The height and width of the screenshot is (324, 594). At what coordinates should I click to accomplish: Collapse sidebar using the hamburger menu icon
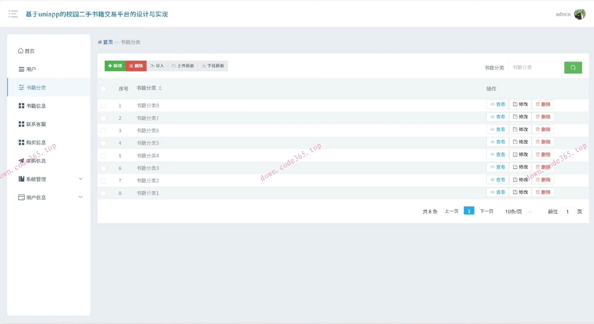(13, 14)
